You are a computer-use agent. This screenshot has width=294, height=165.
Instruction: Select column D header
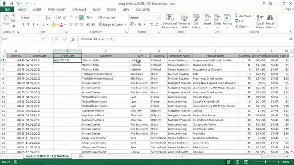pos(68,51)
